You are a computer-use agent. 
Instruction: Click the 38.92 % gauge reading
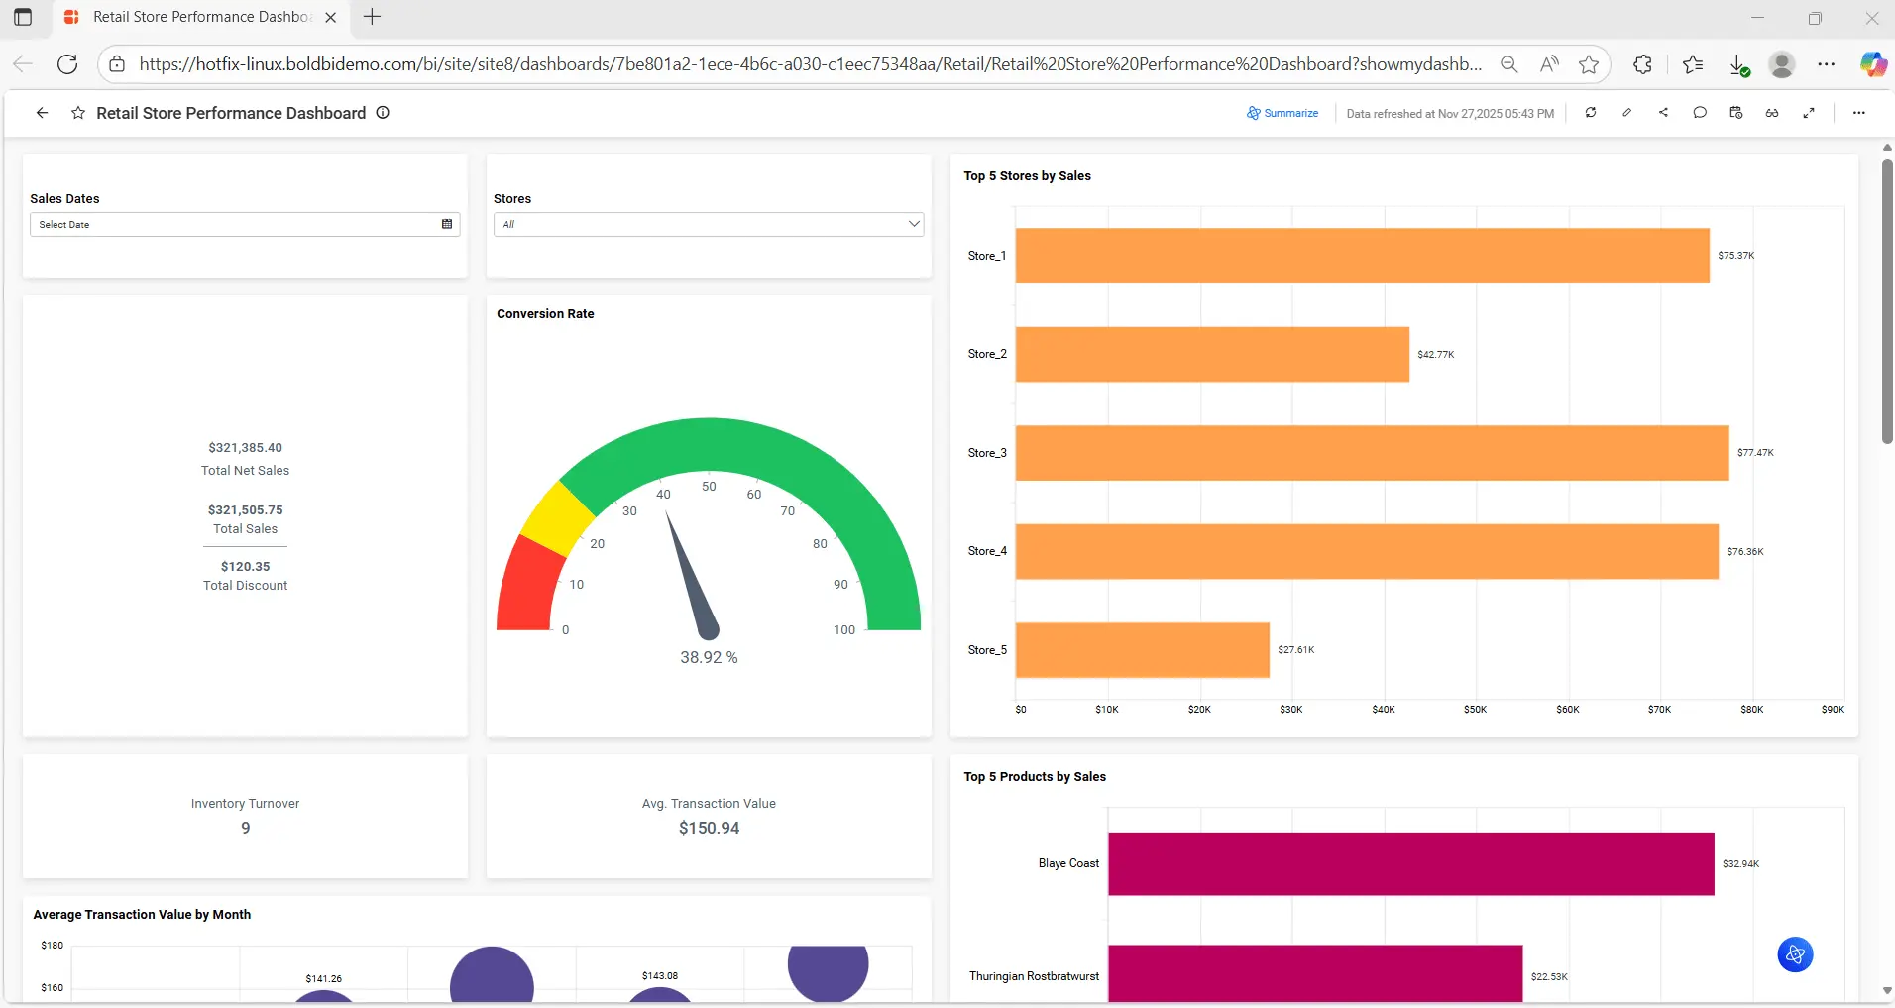(709, 657)
